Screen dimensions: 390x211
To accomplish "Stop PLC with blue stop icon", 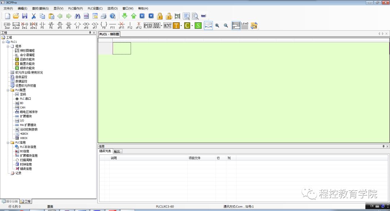I will [151, 16].
